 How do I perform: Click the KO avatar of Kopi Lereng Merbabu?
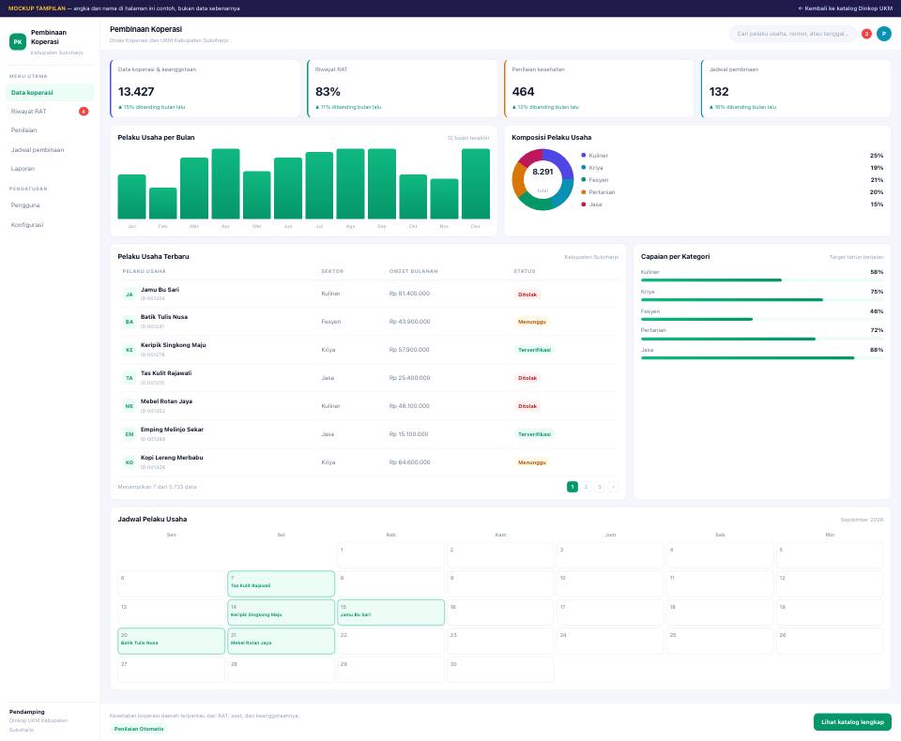pos(130,462)
